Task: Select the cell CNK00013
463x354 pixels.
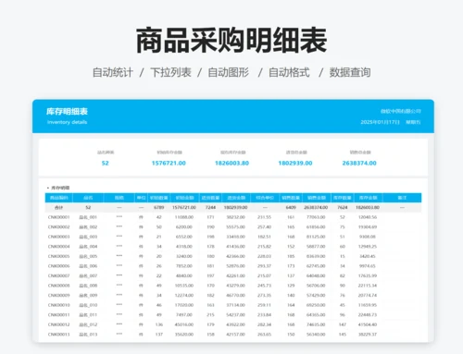Action: click(x=58, y=335)
